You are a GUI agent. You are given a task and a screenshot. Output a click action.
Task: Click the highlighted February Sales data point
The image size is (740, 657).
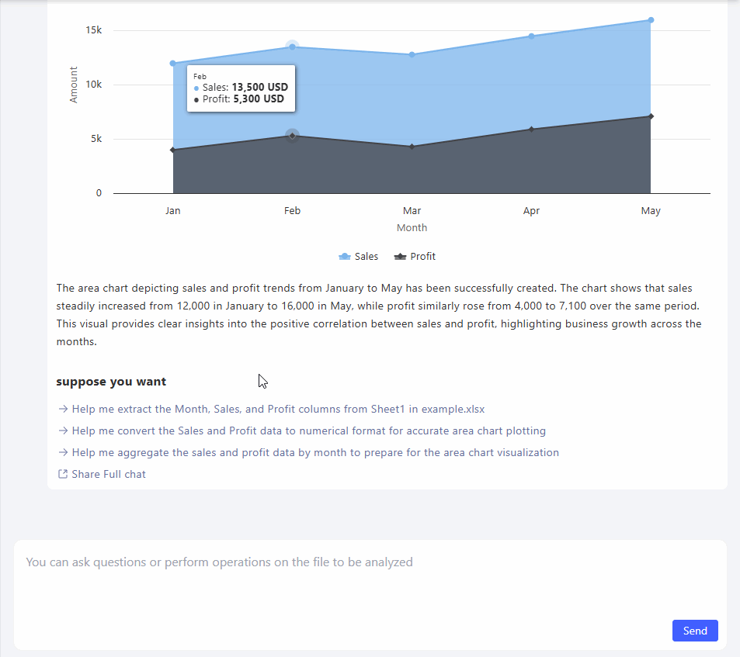292,47
